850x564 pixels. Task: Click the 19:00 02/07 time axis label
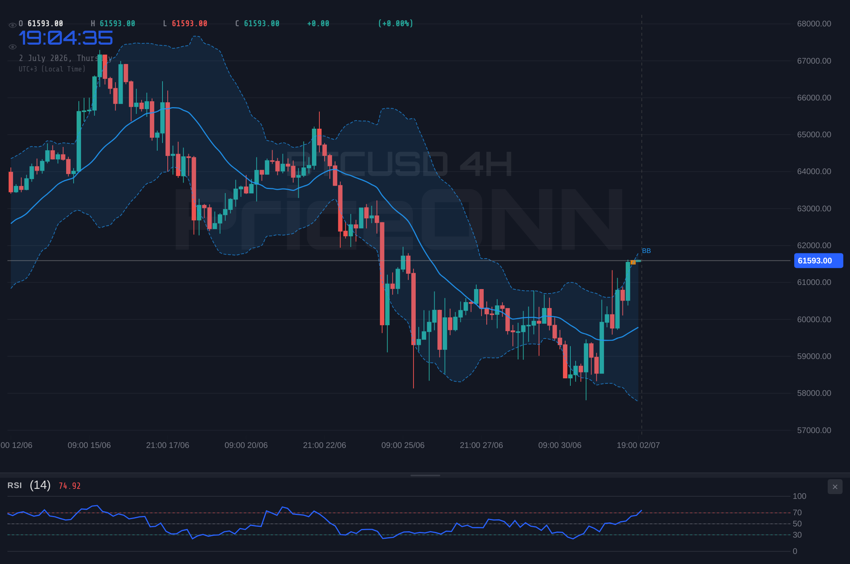coord(638,445)
